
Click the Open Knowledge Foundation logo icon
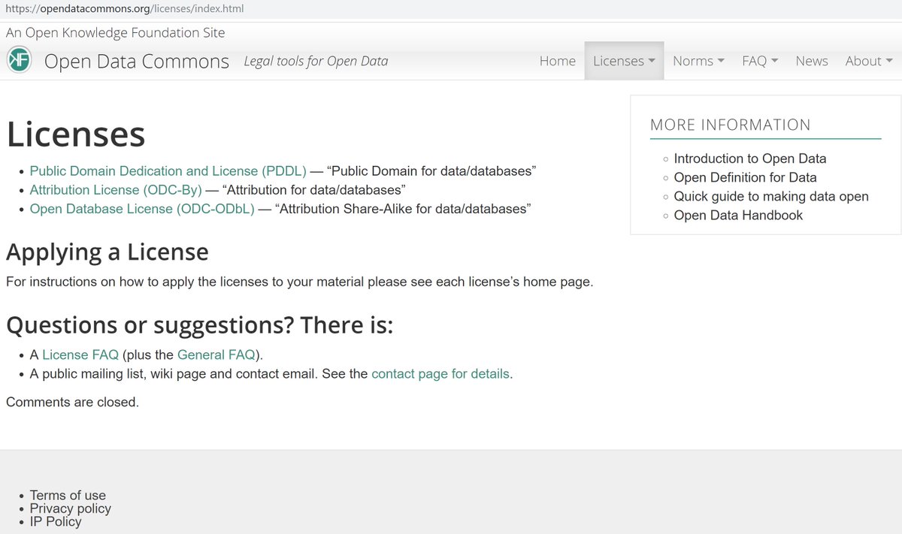pyautogui.click(x=19, y=60)
